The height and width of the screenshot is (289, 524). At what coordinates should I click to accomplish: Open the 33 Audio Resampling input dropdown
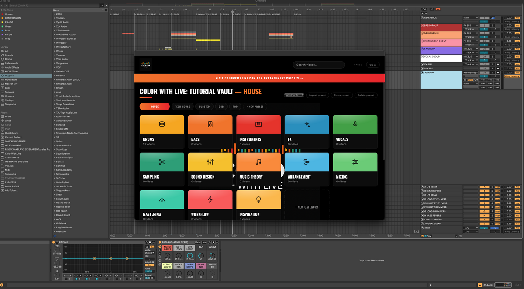coord(471,72)
